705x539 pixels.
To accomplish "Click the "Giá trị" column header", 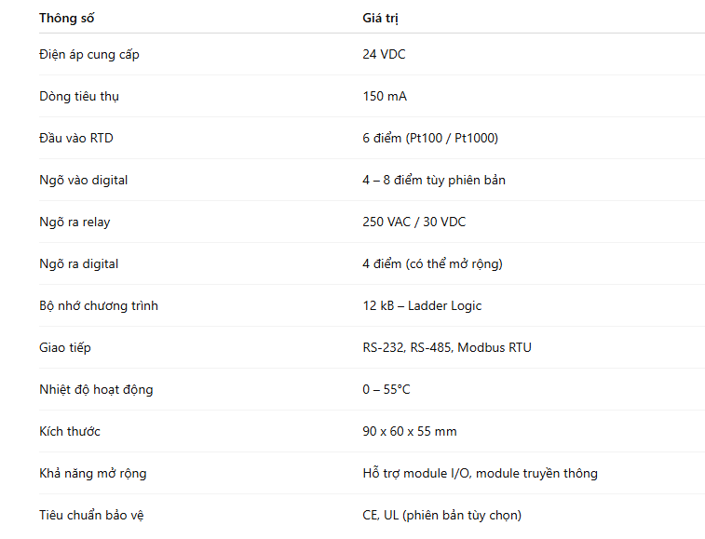I will [380, 18].
